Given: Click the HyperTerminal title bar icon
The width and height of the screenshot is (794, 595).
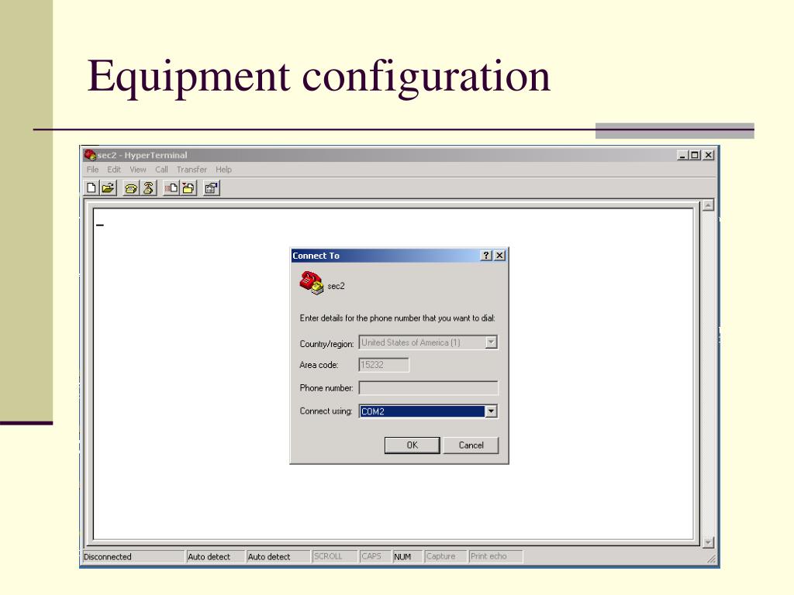Looking at the screenshot, I should pos(90,155).
